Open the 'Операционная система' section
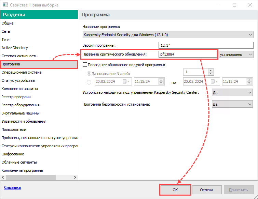The width and height of the screenshot is (258, 199). point(22,72)
